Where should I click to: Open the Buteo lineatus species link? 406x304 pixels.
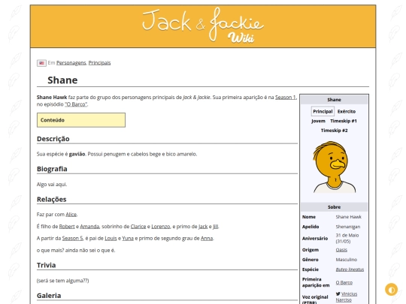click(350, 269)
